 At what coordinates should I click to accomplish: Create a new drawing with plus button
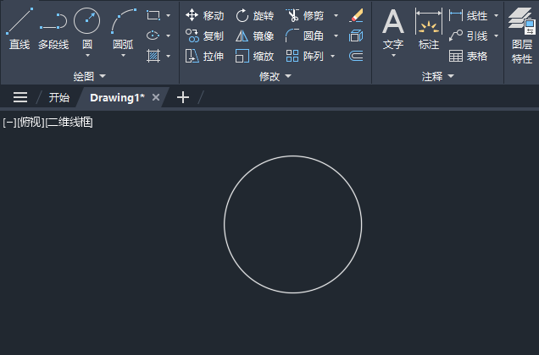[183, 97]
